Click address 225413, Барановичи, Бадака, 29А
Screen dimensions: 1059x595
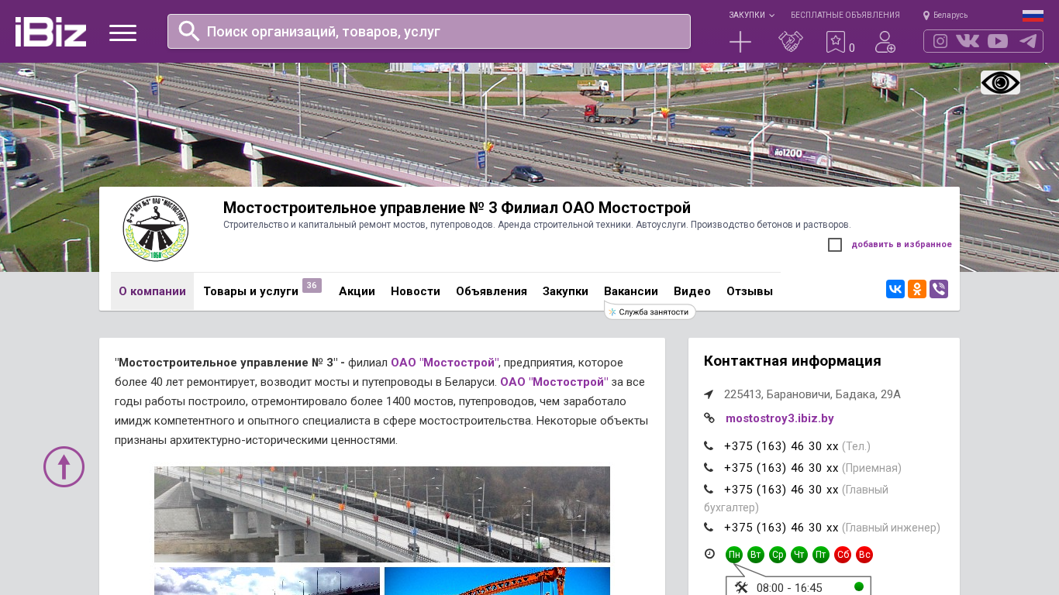[x=812, y=394]
